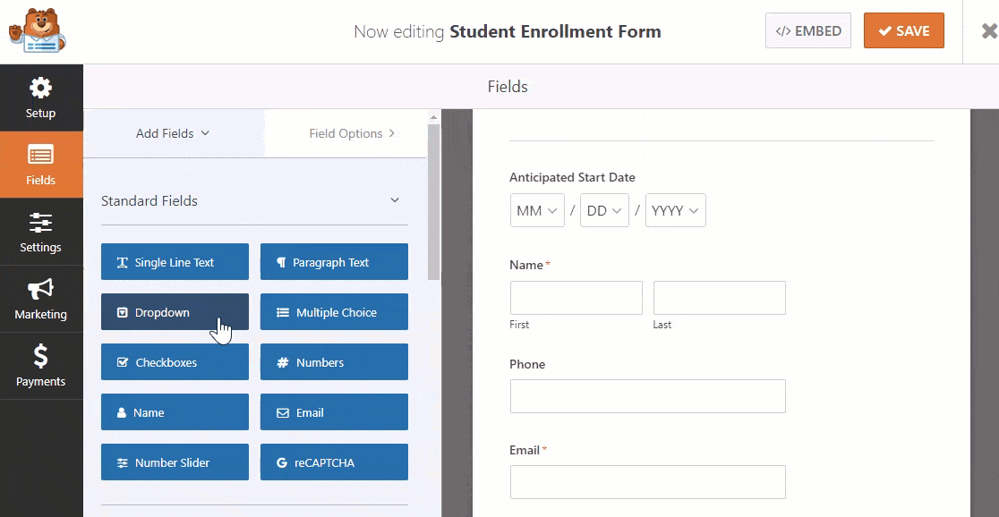Open the Payments dollar panel
Viewport: 999px width, 517px height.
point(40,366)
